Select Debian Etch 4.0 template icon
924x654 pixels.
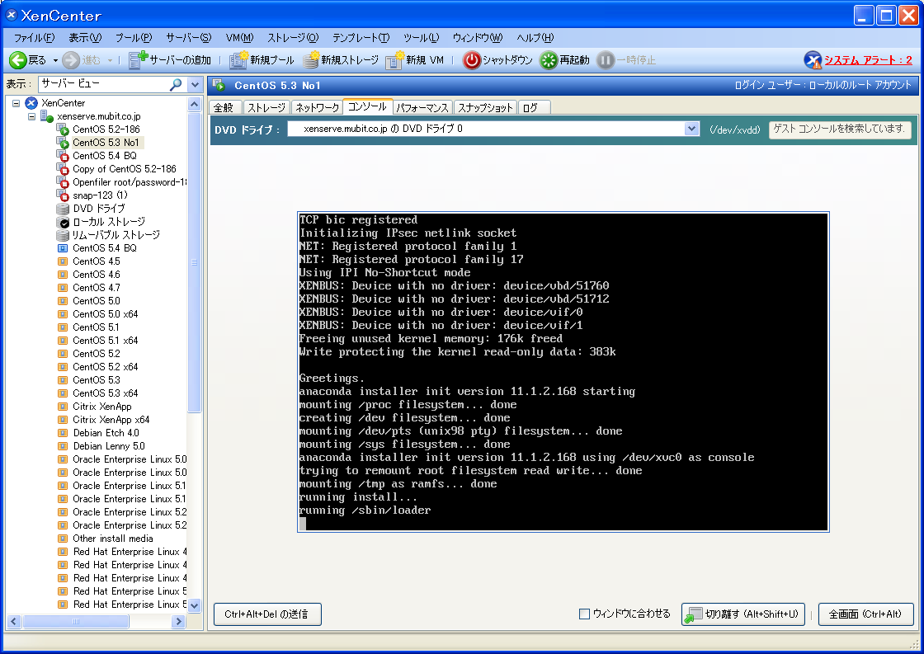point(63,433)
